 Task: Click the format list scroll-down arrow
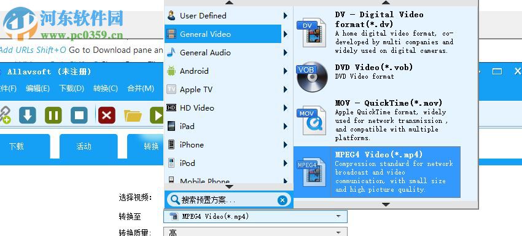click(386, 204)
